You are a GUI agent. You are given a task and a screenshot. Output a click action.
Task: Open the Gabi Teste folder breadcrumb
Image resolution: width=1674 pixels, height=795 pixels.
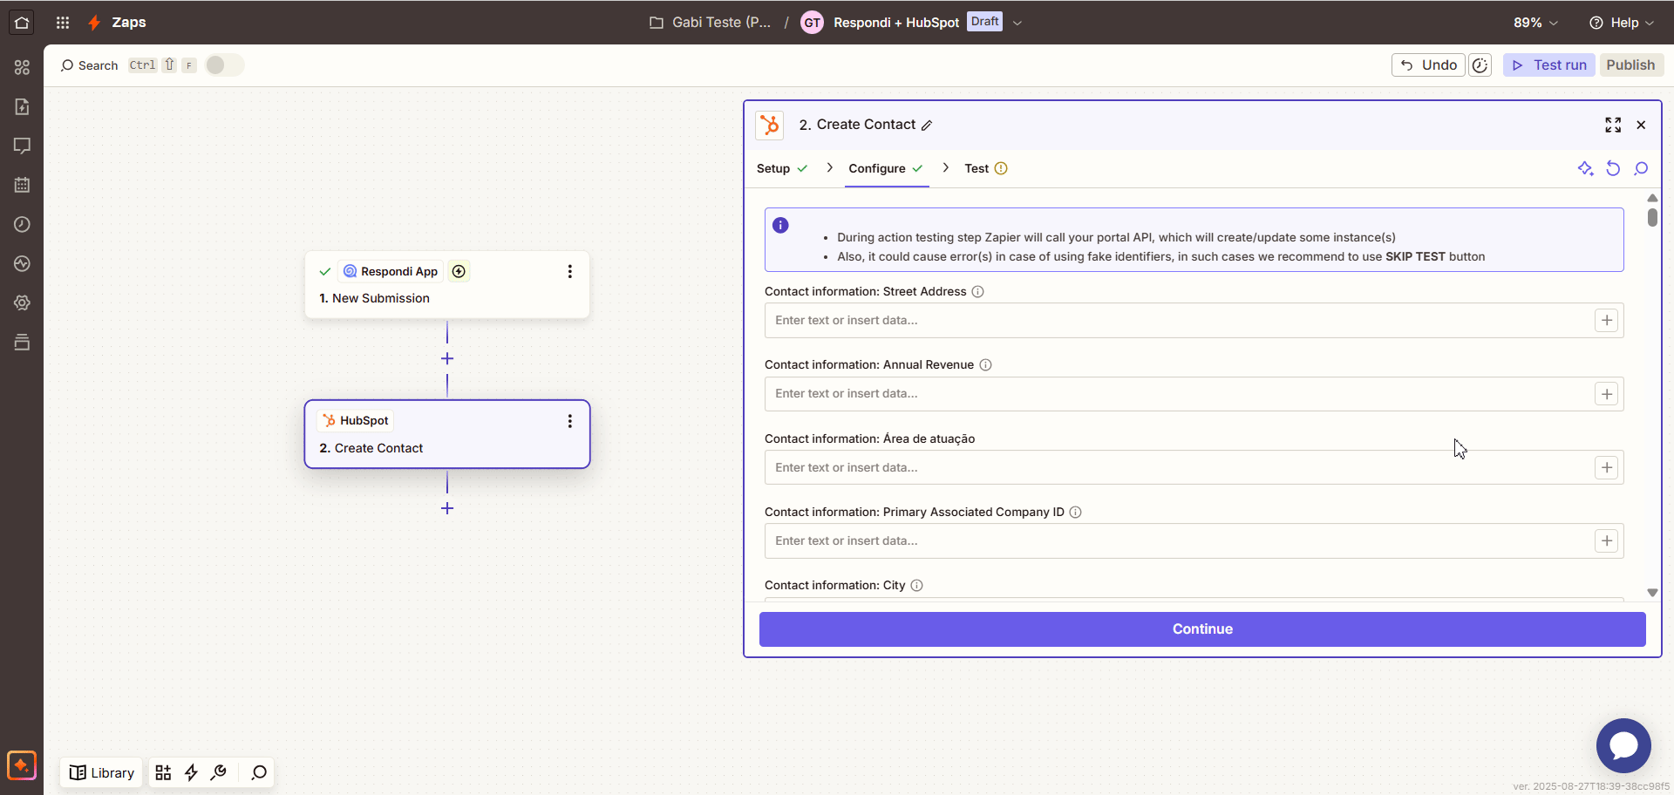(711, 23)
